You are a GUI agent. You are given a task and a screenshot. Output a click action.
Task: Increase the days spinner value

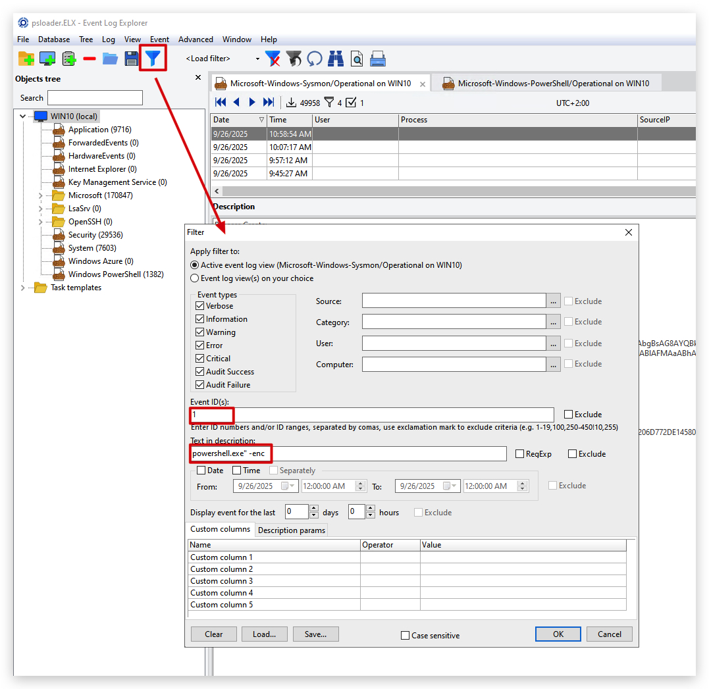click(314, 509)
